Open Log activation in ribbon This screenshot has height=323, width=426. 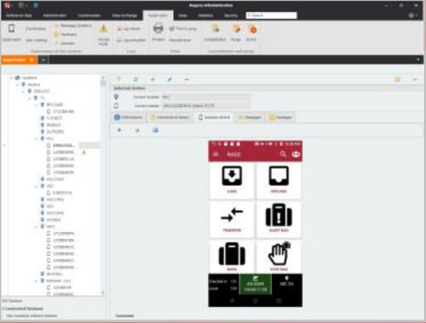(x=131, y=40)
